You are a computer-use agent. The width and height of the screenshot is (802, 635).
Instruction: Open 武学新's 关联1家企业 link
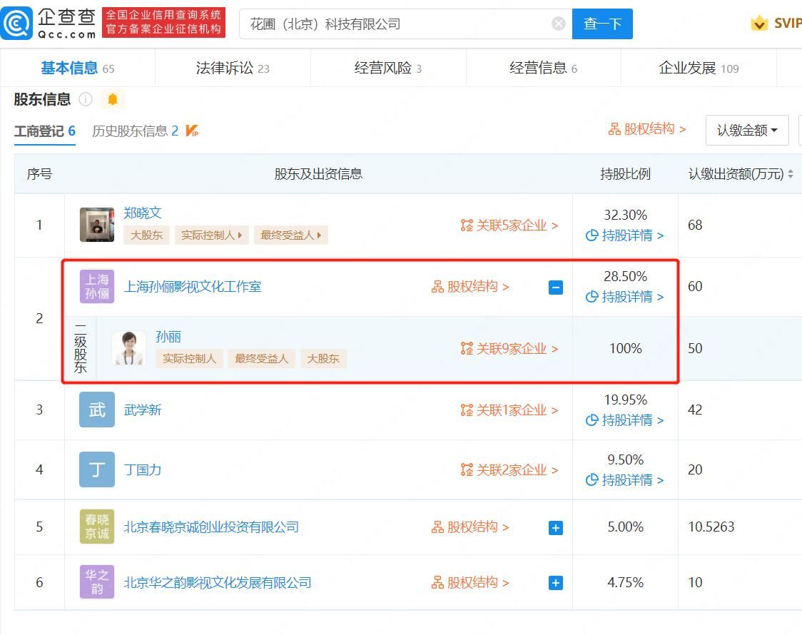pyautogui.click(x=509, y=410)
